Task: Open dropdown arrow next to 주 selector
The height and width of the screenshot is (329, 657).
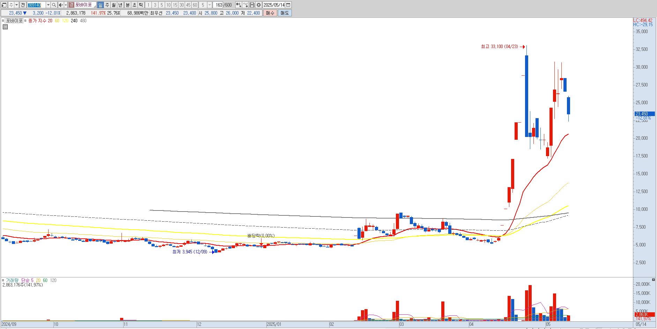Action: click(x=16, y=5)
